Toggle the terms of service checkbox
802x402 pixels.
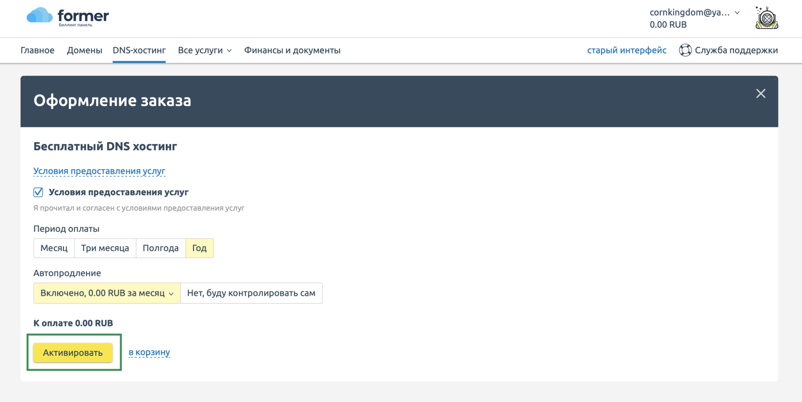(x=38, y=192)
